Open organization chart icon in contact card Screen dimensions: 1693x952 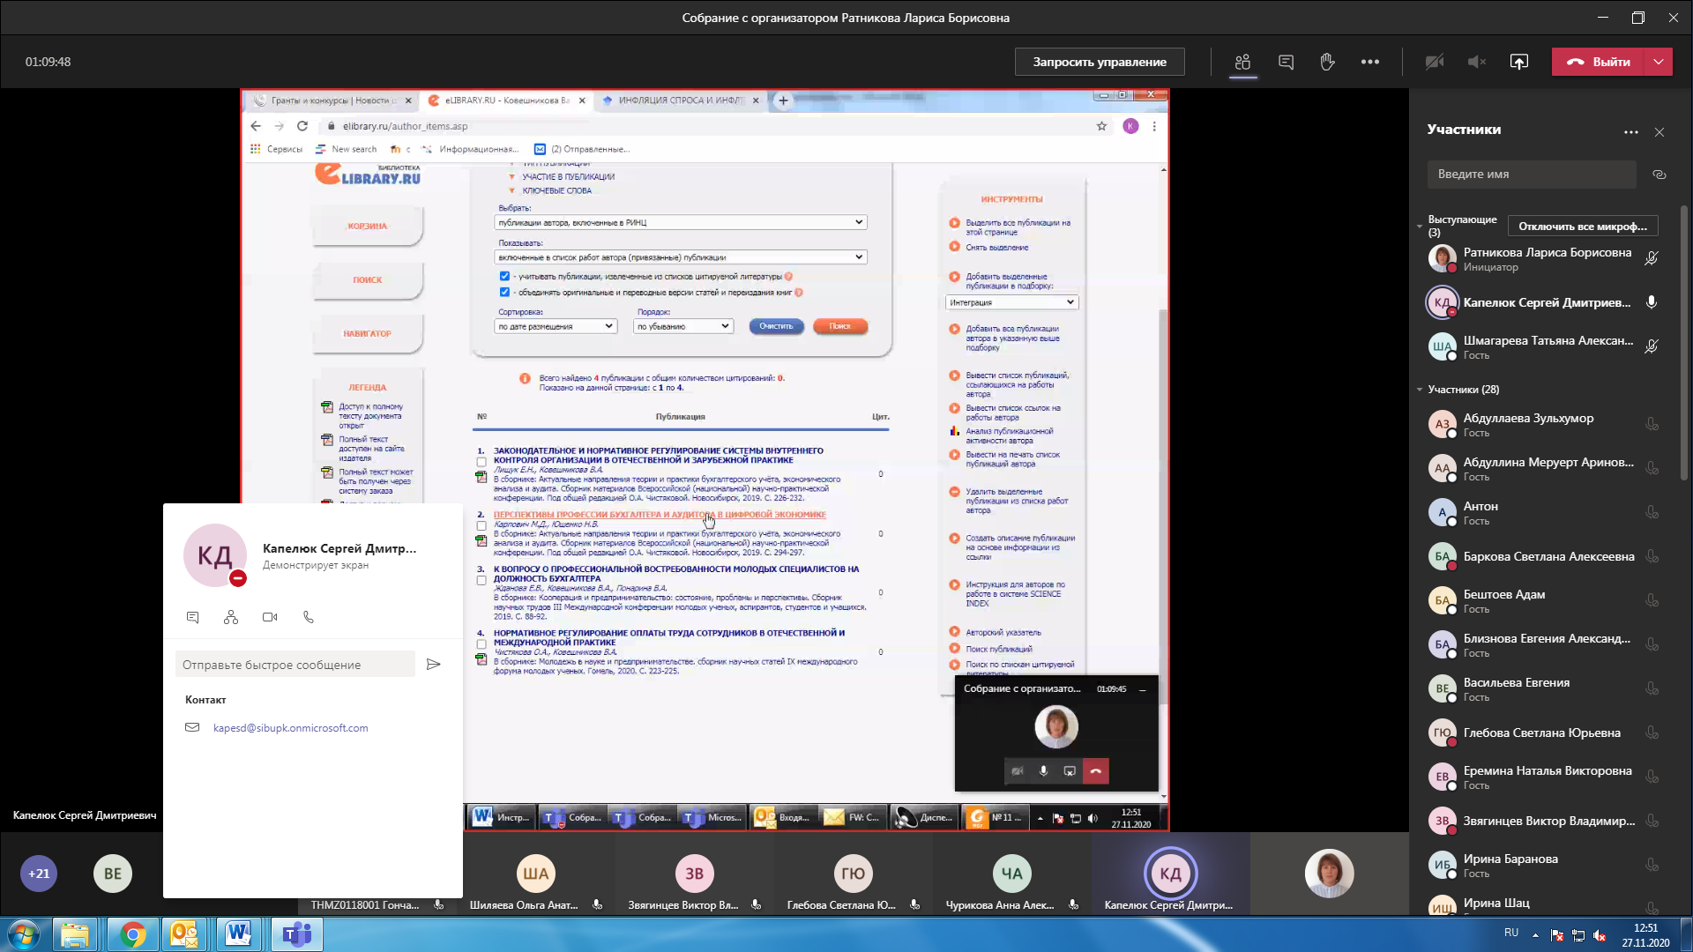[x=231, y=617]
